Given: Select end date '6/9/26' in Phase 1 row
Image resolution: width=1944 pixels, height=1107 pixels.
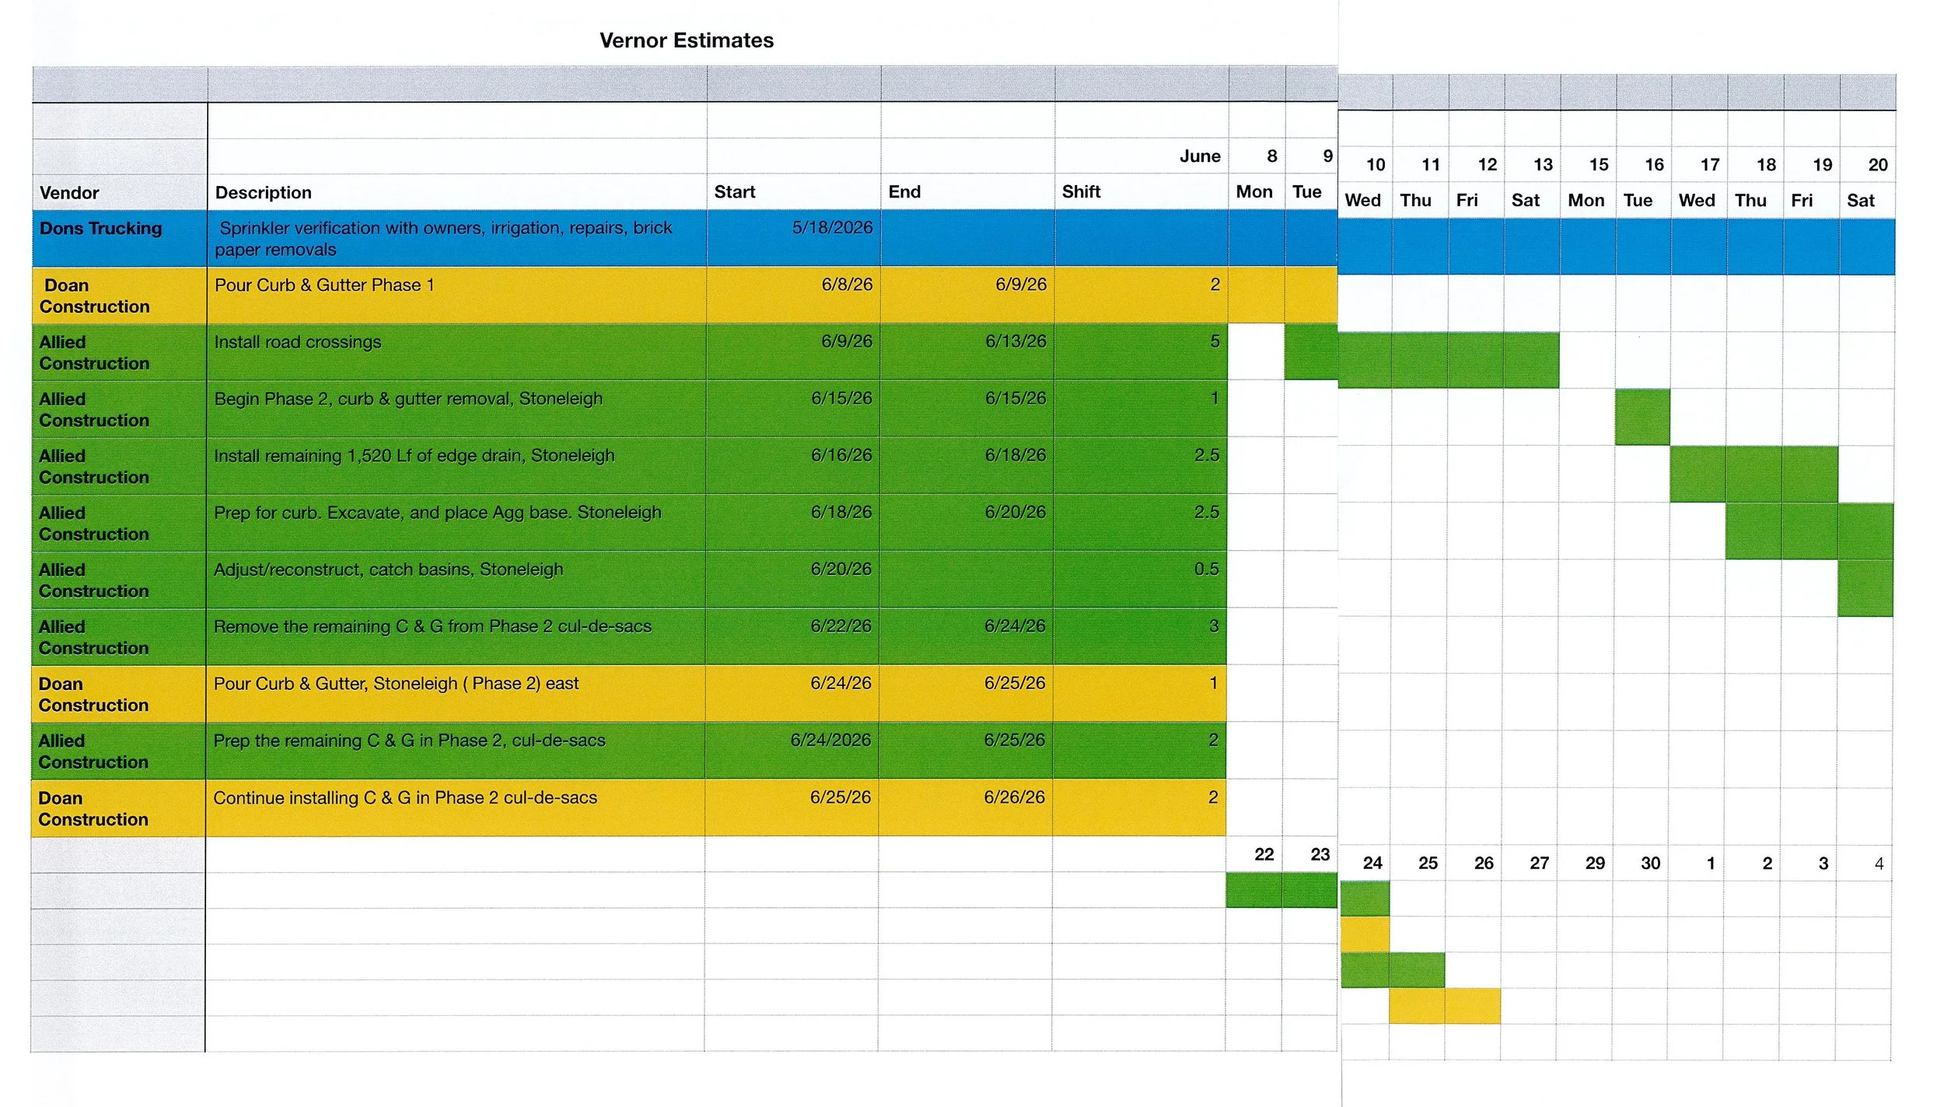Looking at the screenshot, I should click(x=1020, y=285).
